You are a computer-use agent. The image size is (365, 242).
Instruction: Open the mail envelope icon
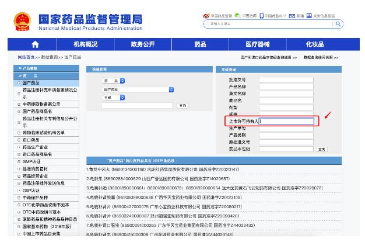(x=292, y=16)
